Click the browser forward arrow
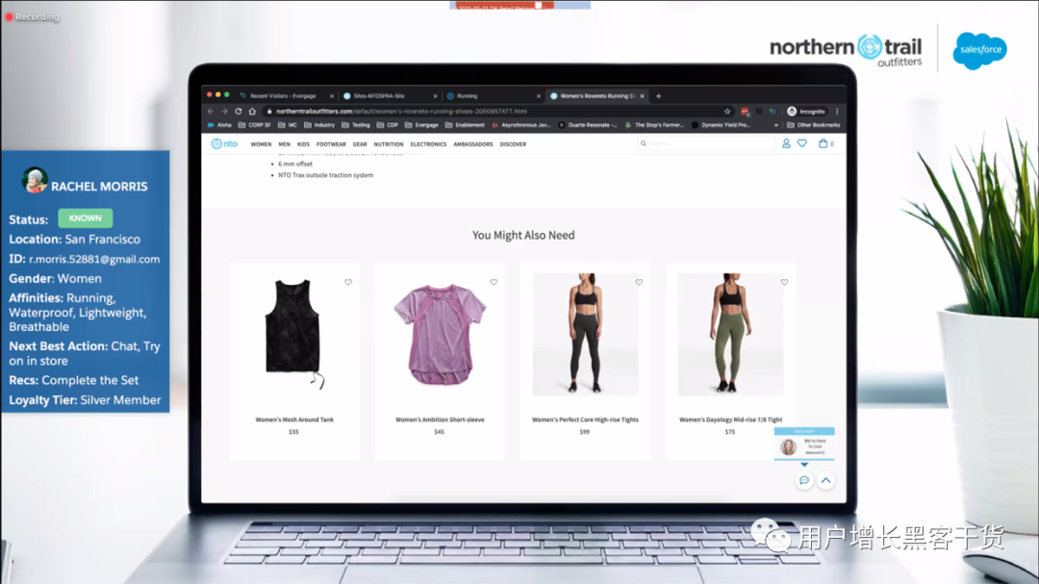The width and height of the screenshot is (1039, 584). click(x=224, y=112)
